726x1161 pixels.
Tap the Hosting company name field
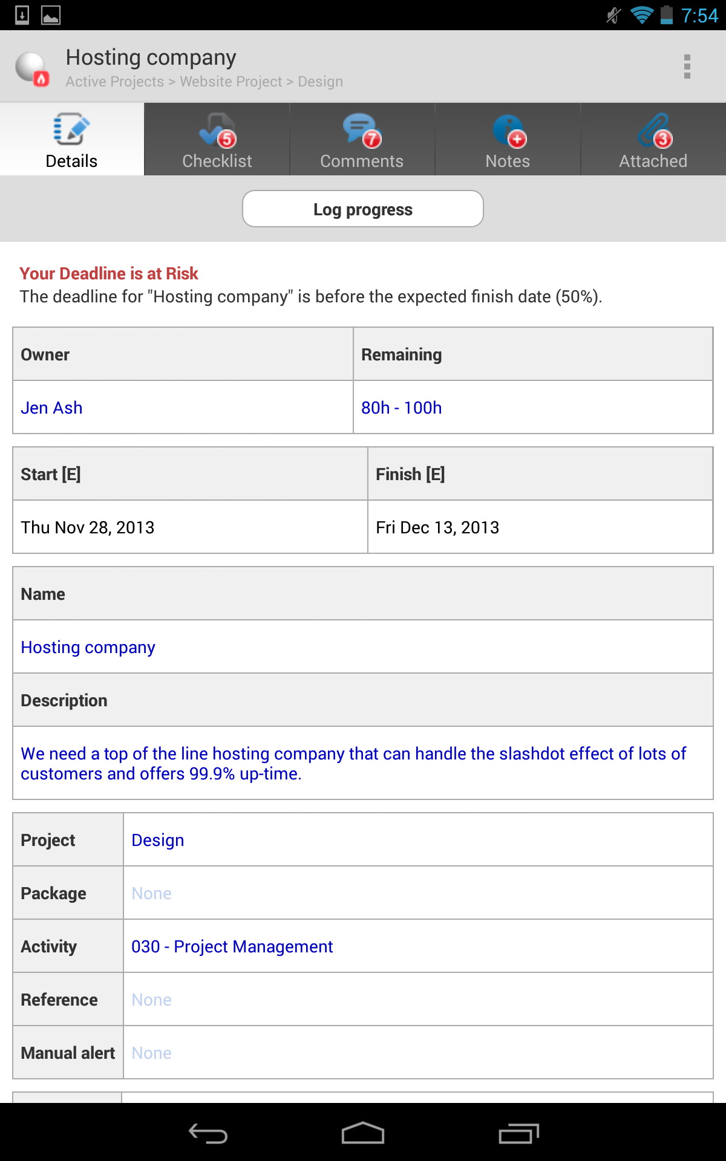point(88,647)
